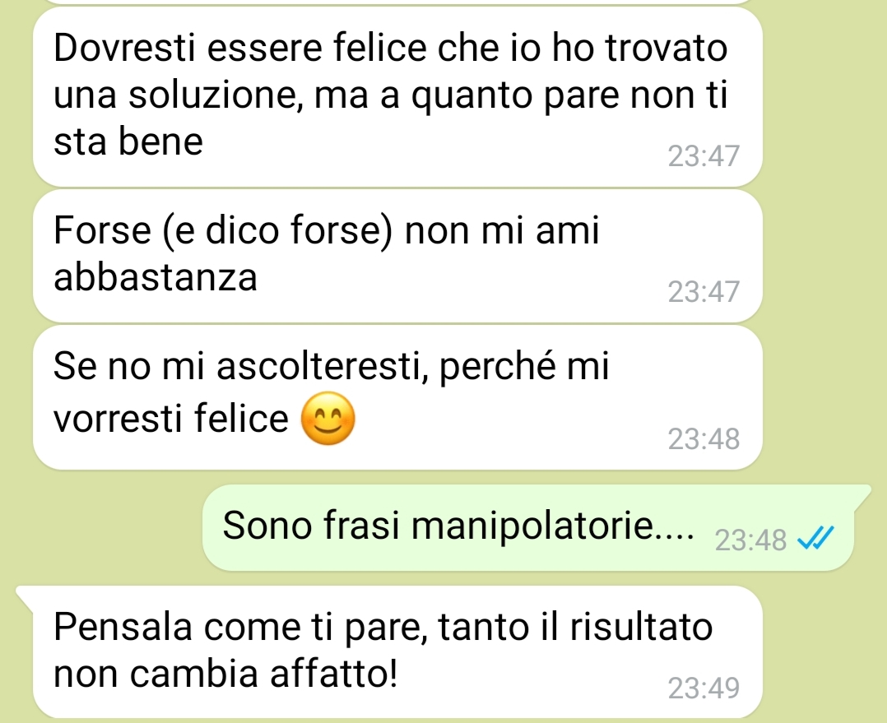Tap the word 'manipolatorie' in the sent message
The height and width of the screenshot is (723, 887).
point(532,526)
